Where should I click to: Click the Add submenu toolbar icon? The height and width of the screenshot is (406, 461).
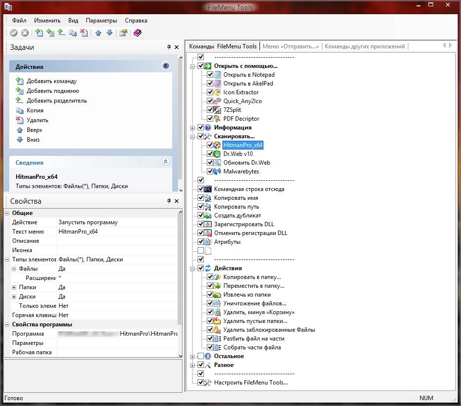point(50,33)
